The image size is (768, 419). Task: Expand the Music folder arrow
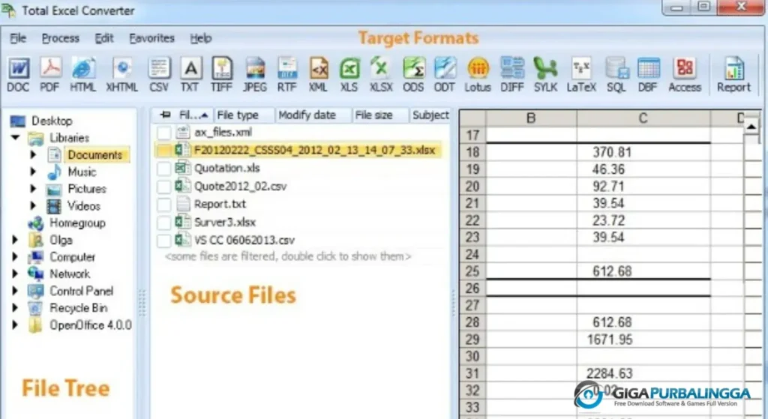pos(33,172)
